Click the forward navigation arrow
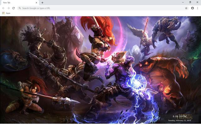The width and height of the screenshot is (201, 125). point(8,8)
